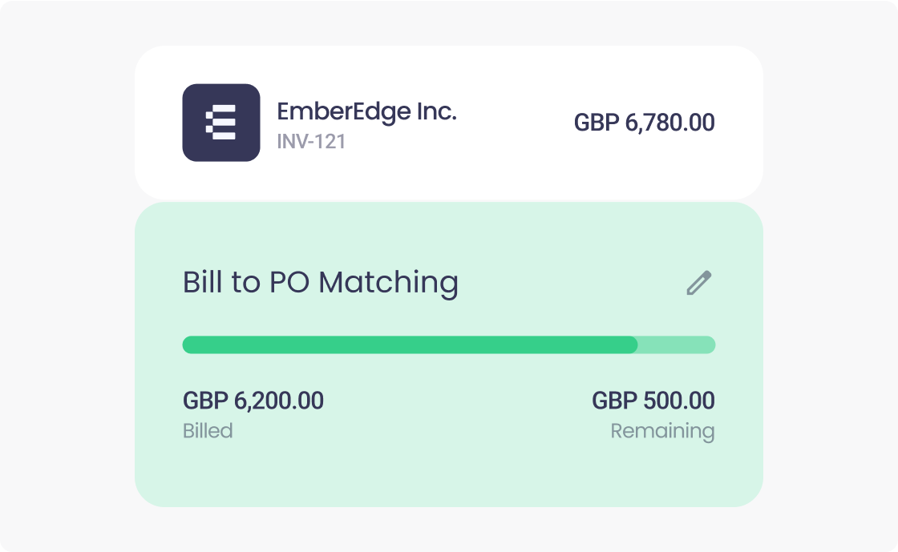Open the EmberEdge Inc. vendor name
898x552 pixels.
tap(366, 112)
